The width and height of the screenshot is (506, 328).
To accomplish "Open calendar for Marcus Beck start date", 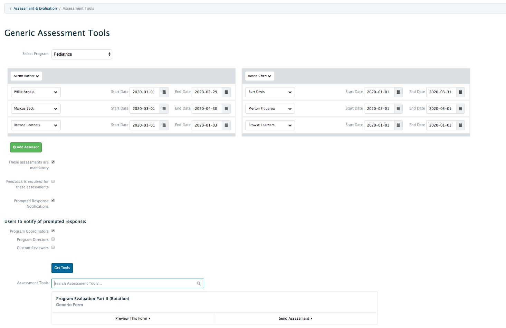I will pos(164,109).
